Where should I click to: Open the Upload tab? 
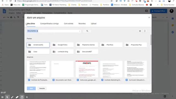[x=94, y=24]
